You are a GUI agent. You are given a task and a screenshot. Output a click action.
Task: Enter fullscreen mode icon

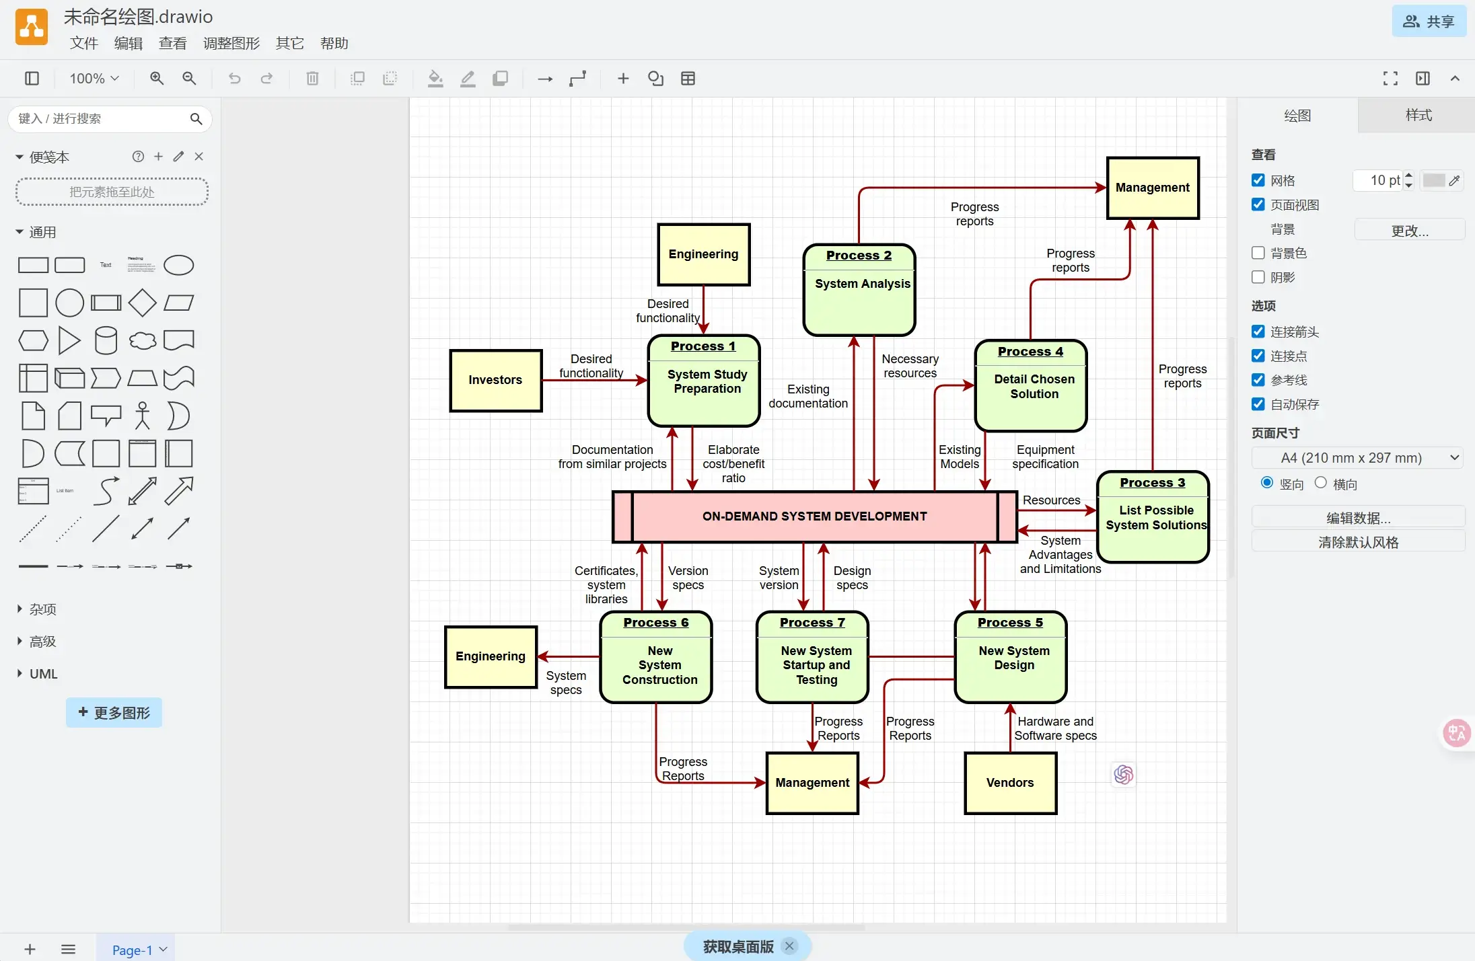pos(1390,79)
